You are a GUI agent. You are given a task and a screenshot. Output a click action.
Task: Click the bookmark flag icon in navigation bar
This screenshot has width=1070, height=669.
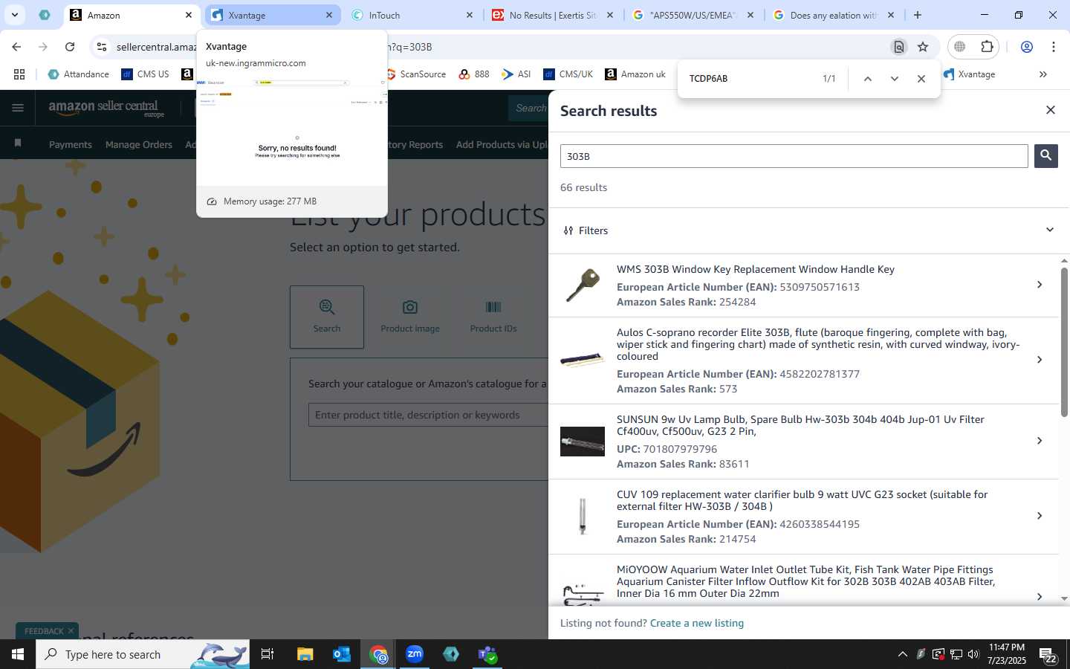pos(18,143)
